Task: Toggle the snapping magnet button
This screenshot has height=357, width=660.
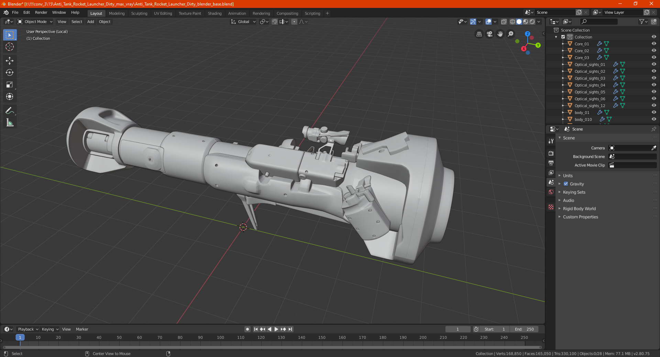Action: [x=275, y=22]
